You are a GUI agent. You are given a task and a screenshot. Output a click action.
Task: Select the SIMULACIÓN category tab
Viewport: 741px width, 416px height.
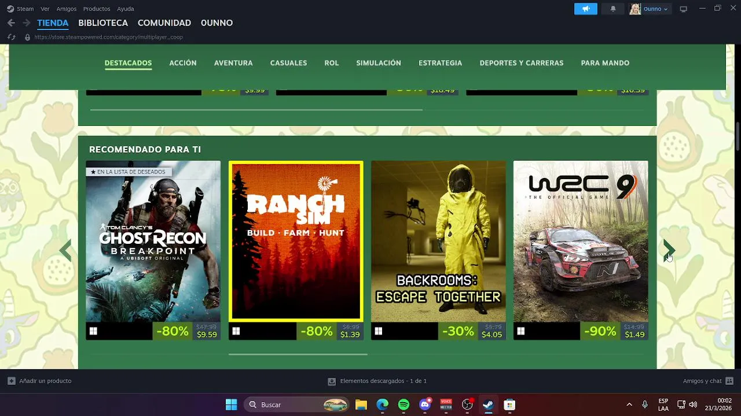(x=379, y=63)
